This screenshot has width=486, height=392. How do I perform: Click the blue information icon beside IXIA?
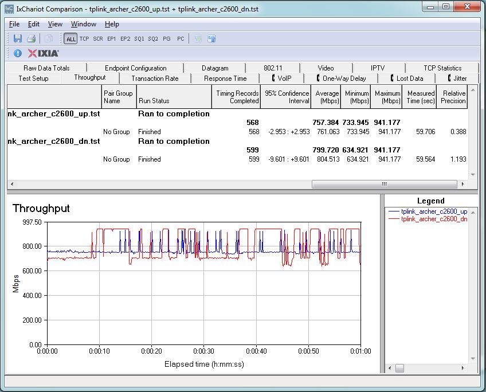(x=18, y=53)
